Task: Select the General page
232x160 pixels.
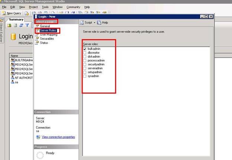Action: coord(45,26)
